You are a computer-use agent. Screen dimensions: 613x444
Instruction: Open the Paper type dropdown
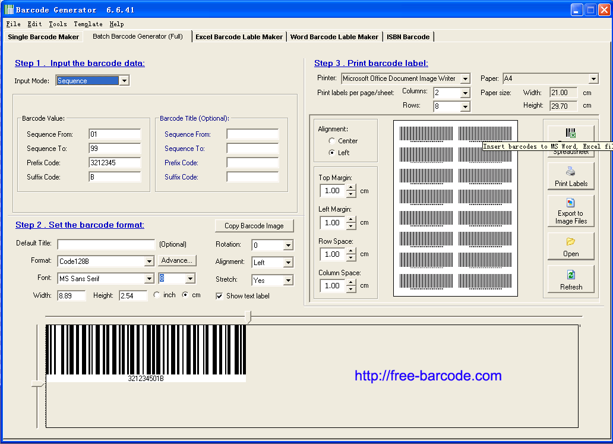coord(593,78)
